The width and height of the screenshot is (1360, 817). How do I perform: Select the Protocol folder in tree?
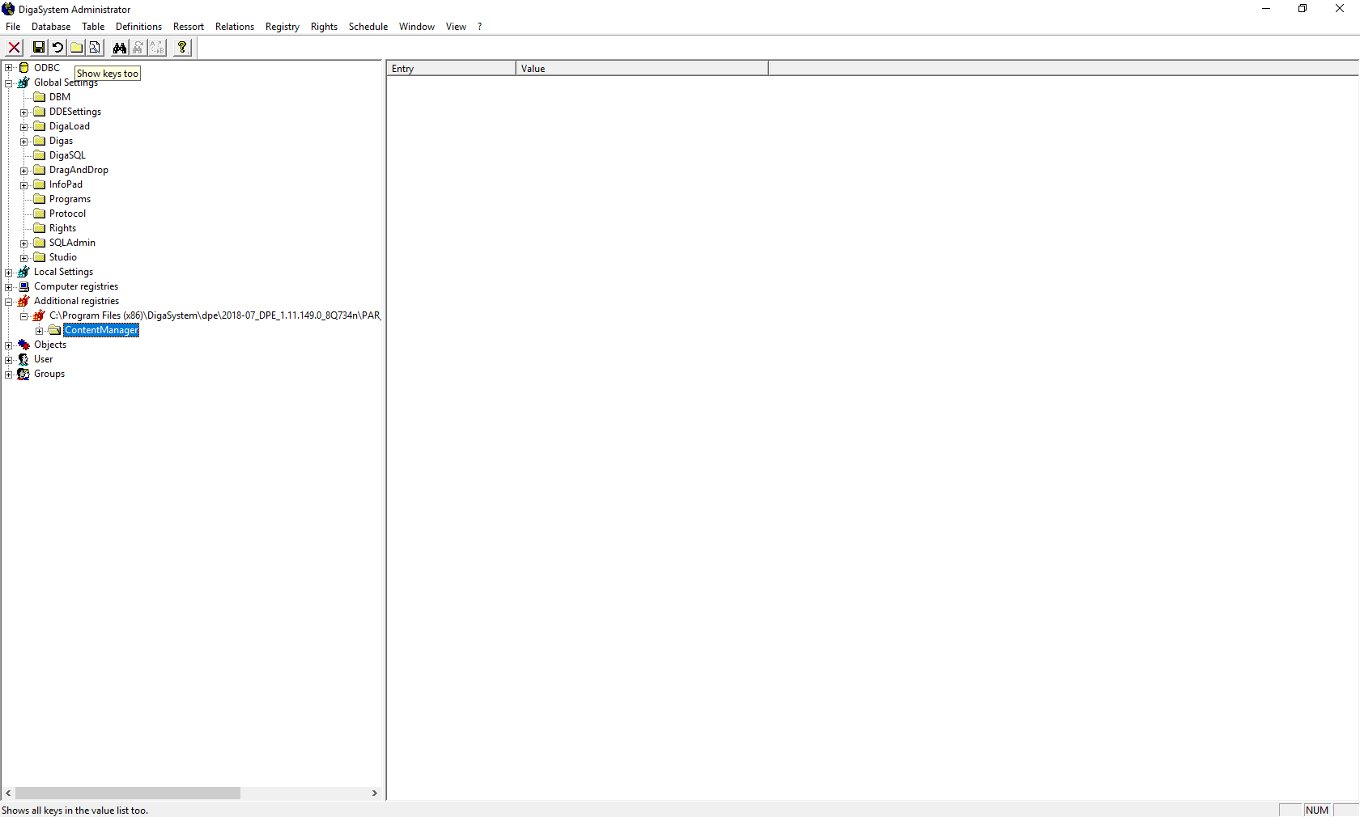(67, 214)
